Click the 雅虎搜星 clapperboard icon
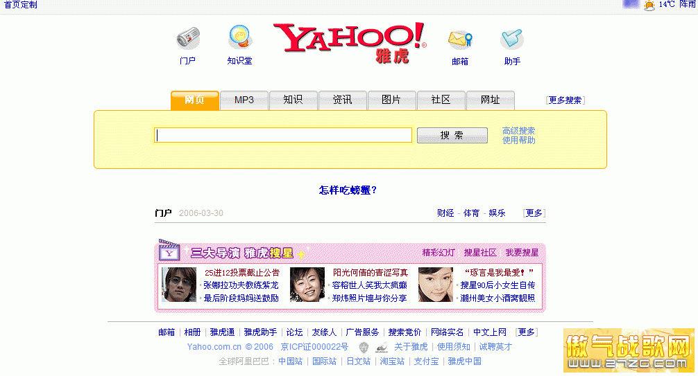698x376 pixels. [x=169, y=250]
